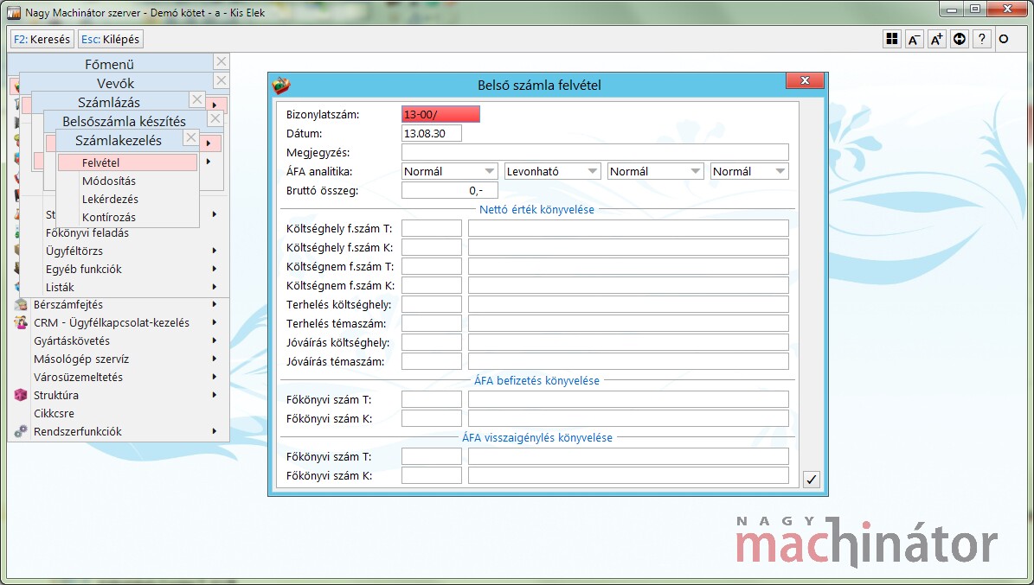
Task: Expand the Listák submenu arrow
Action: [x=215, y=287]
